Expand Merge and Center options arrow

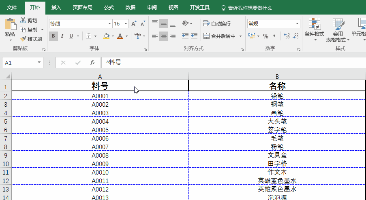pyautogui.click(x=240, y=36)
